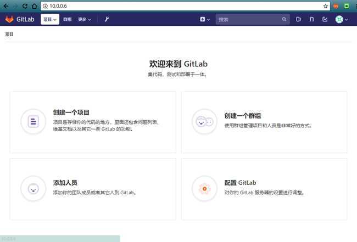Open the to-do list check icon
This screenshot has width=357, height=242.
pyautogui.click(x=325, y=19)
